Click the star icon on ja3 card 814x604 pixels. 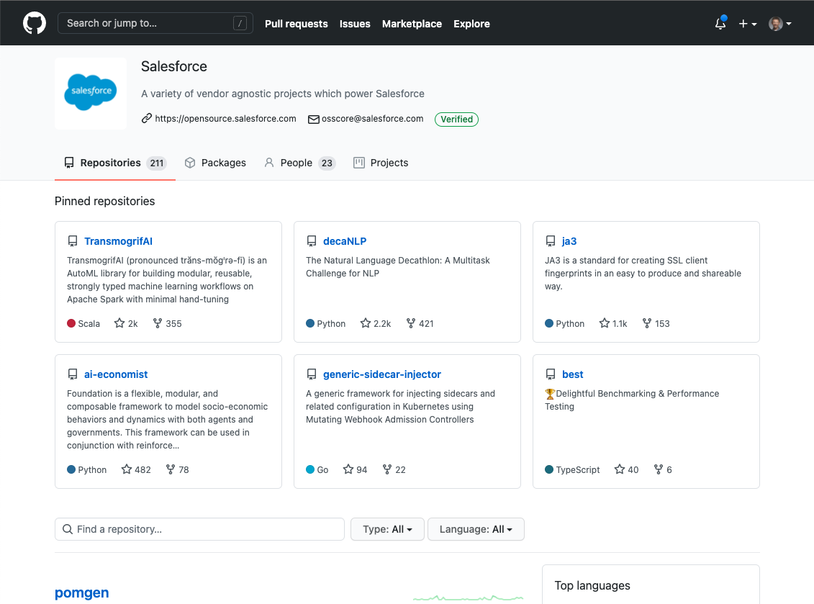[605, 323]
